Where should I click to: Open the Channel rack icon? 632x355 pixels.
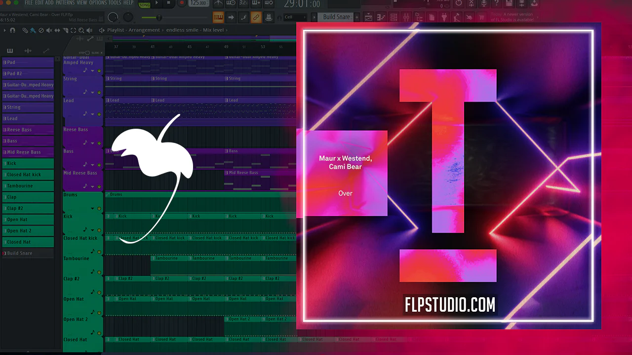pos(394,17)
